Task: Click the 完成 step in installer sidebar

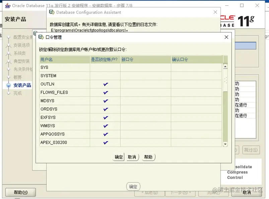Action: pos(17,93)
